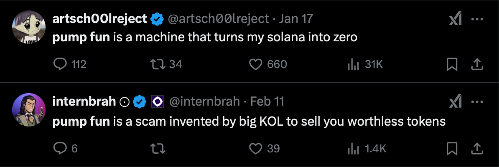Image resolution: width=499 pixels, height=167 pixels.
Task: Share artsch00lreject's tweet
Action: pyautogui.click(x=477, y=64)
